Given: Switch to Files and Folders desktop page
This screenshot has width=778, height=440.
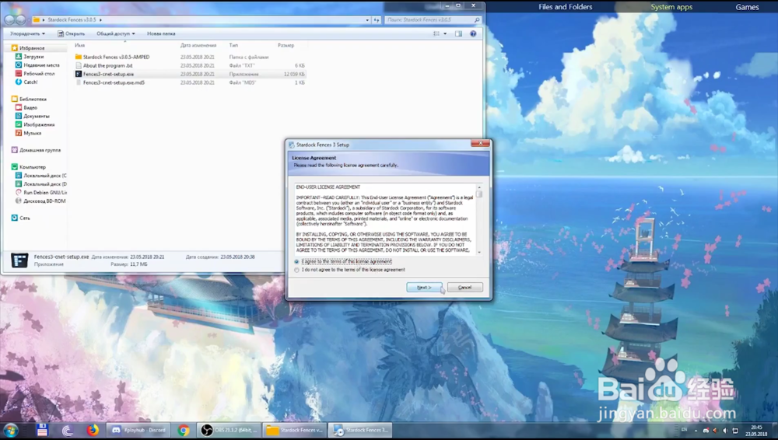Looking at the screenshot, I should tap(565, 7).
